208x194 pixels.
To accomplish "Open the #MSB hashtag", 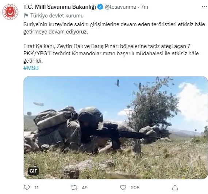I will [x=31, y=68].
